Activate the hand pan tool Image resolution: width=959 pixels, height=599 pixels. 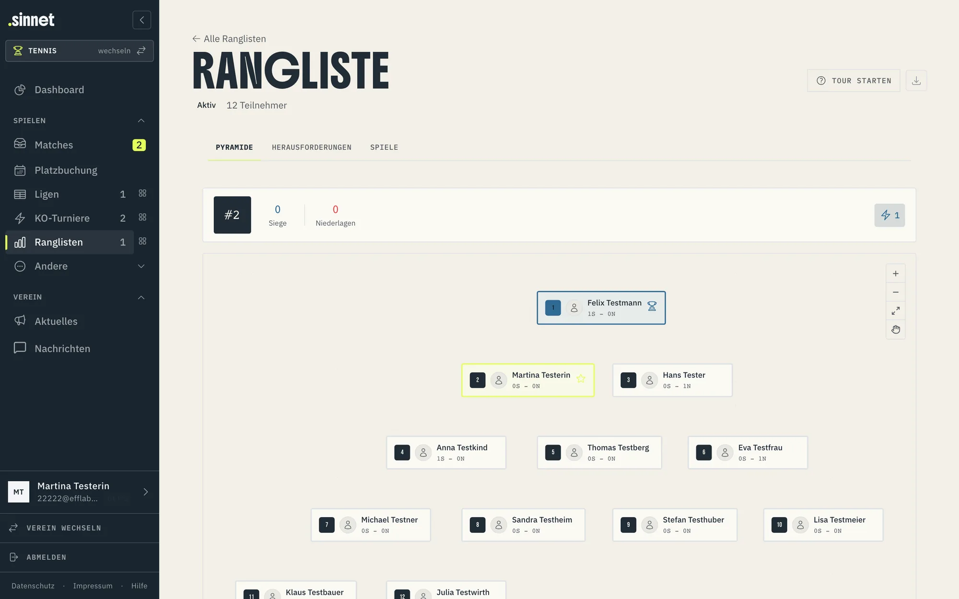point(895,330)
